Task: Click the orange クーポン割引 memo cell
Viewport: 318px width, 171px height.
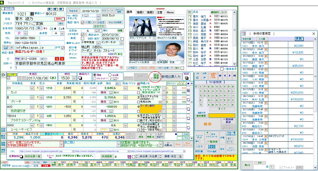Action: point(151,109)
